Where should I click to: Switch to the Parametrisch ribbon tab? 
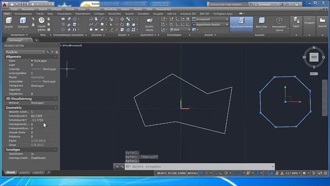pyautogui.click(x=82, y=14)
